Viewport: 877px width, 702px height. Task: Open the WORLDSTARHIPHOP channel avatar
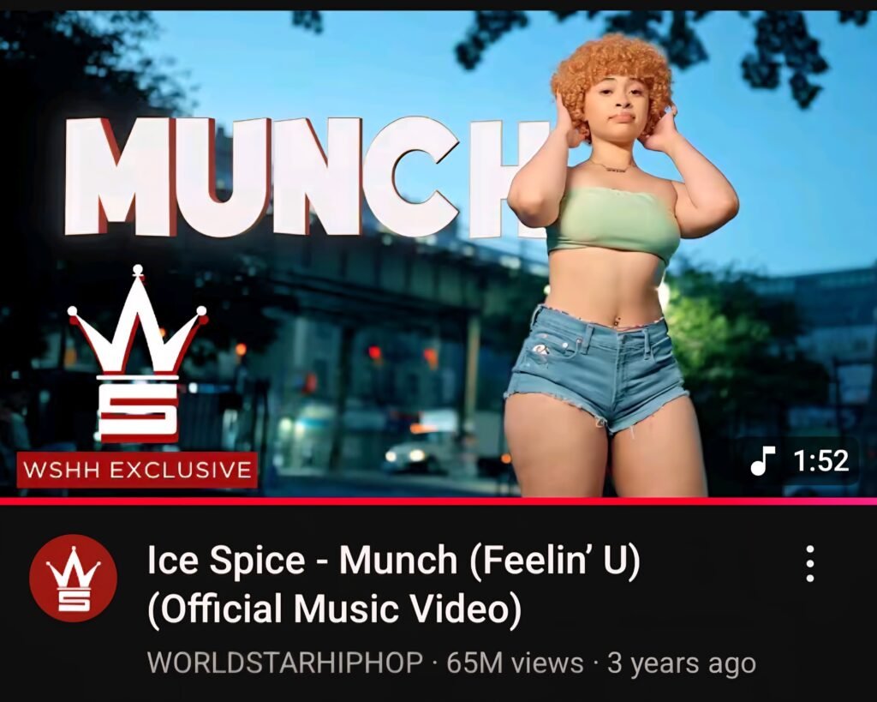pyautogui.click(x=73, y=579)
